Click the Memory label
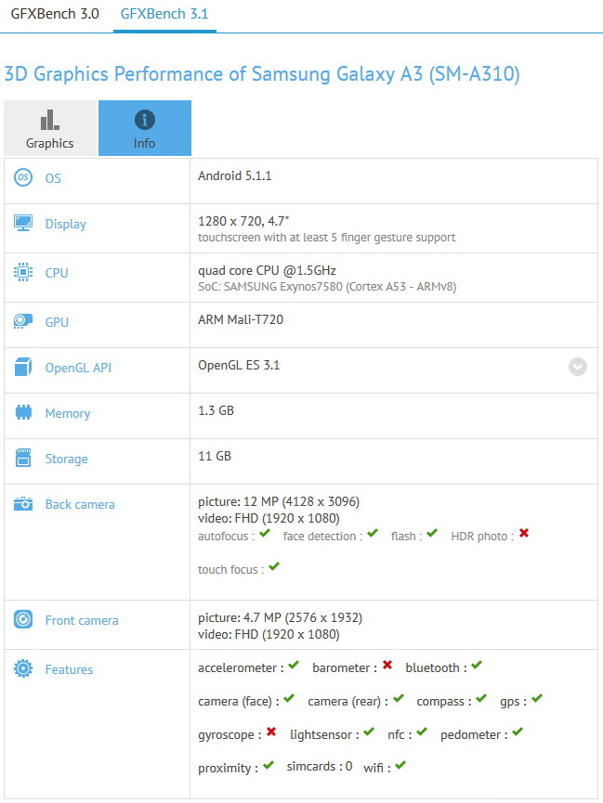 [x=68, y=413]
